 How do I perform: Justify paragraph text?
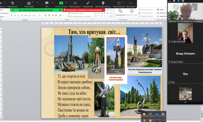pos(56,16)
